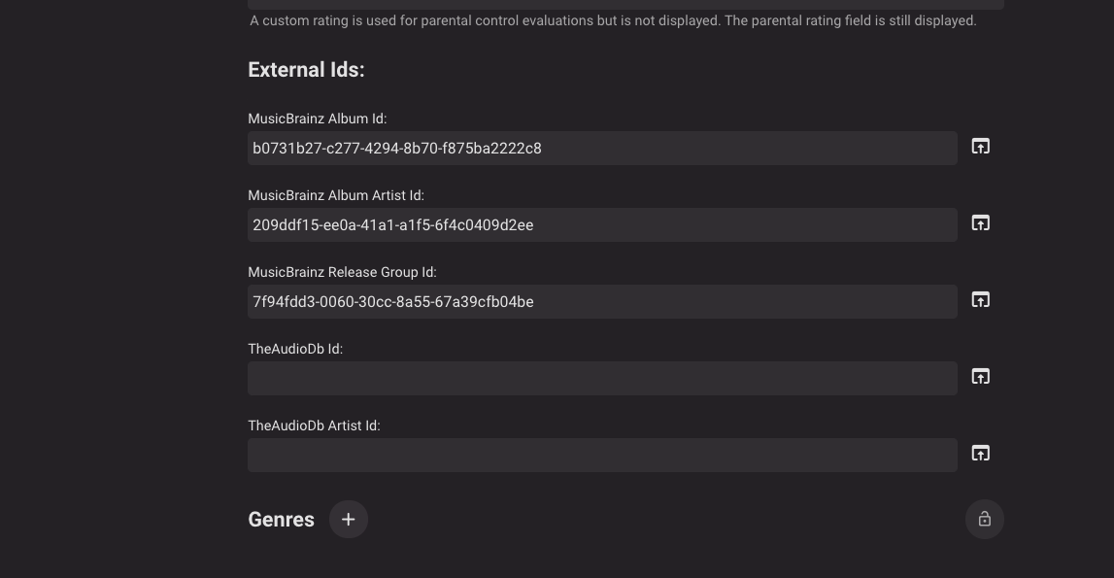Screen dimensions: 1114x578
Task: Select the MusicBrainz Album Artist Id input field
Action: [602, 224]
